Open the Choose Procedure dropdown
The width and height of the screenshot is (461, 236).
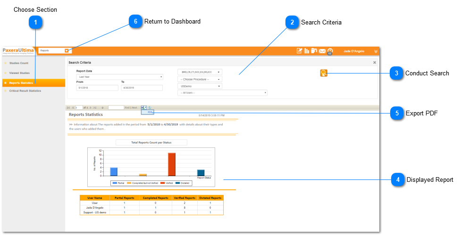[x=200, y=79]
